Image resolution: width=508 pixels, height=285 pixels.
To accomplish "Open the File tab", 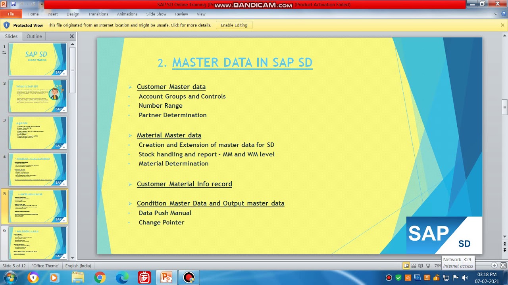I will tap(11, 14).
